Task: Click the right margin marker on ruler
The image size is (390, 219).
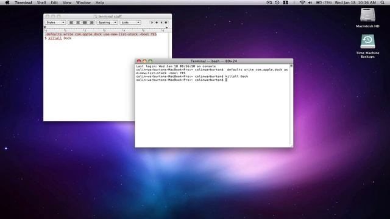Action: coord(166,27)
